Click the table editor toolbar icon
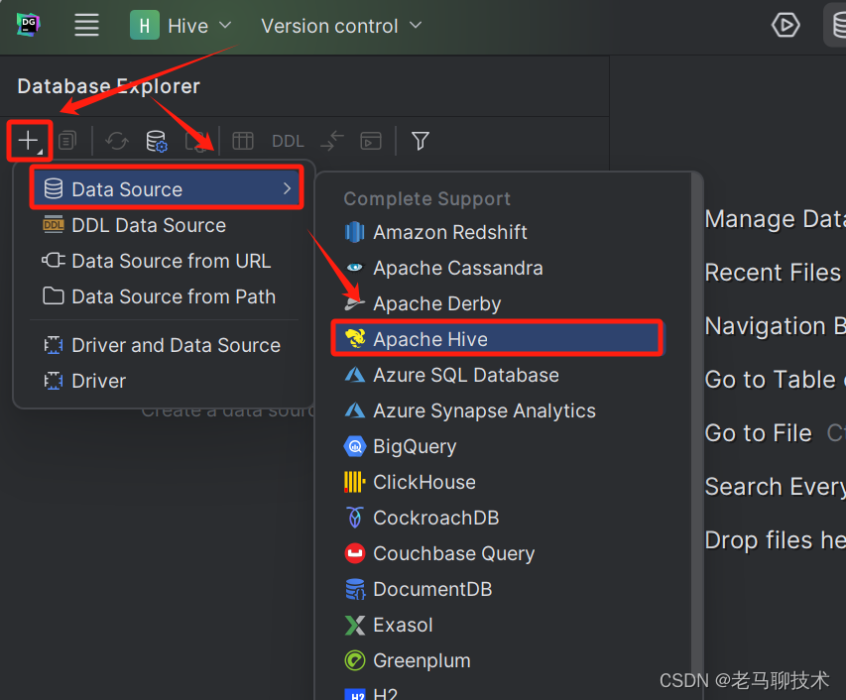 click(x=243, y=142)
